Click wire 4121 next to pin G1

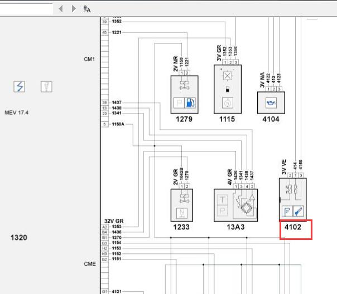(x=117, y=291)
